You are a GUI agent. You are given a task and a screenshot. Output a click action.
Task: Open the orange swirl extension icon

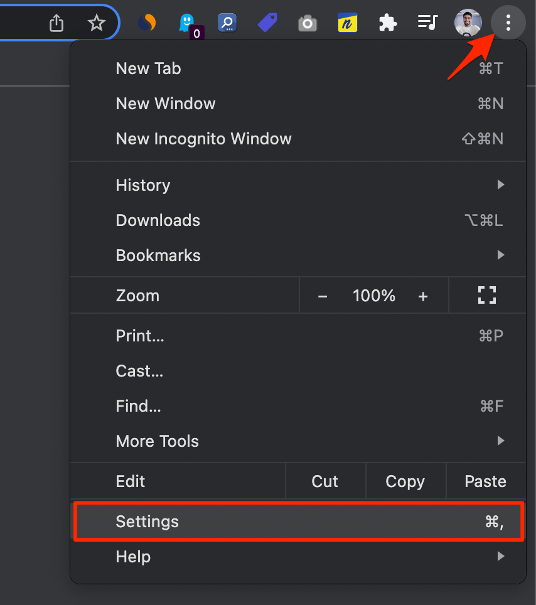(146, 23)
